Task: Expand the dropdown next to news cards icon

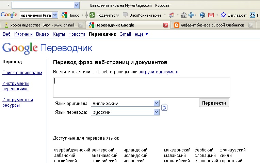Action: (178, 15)
